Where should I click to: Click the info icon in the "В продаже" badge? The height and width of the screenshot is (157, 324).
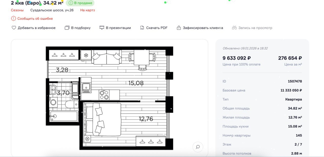coord(71,3)
